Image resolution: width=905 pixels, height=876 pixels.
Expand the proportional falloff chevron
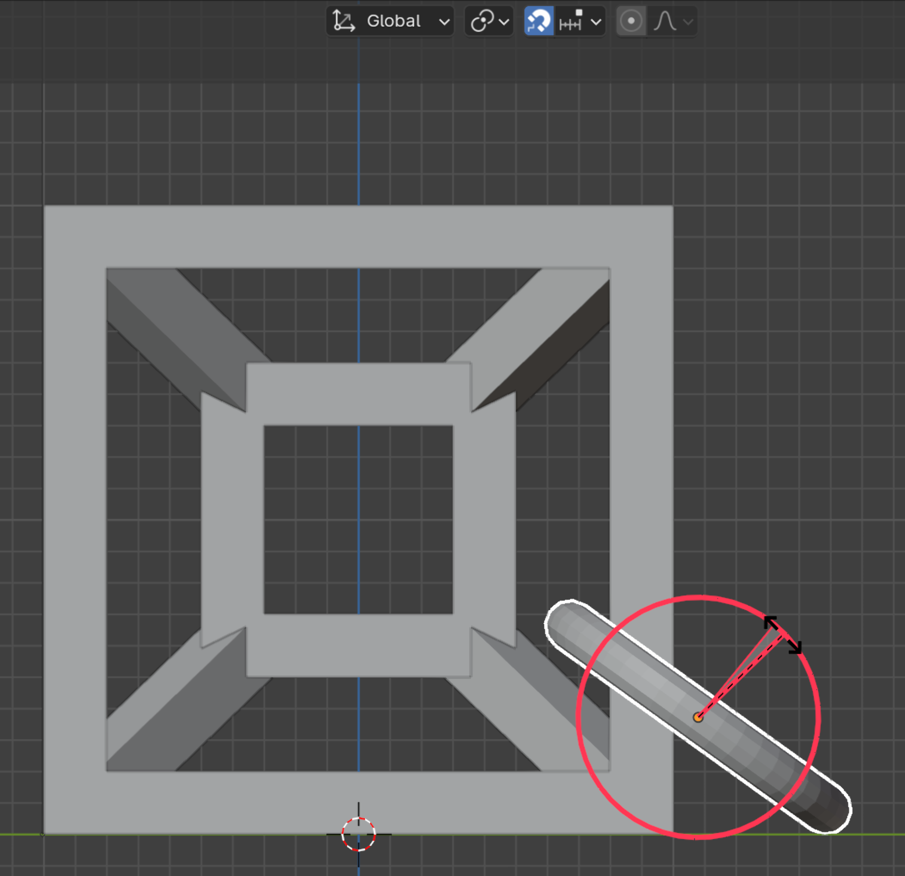[x=688, y=22]
